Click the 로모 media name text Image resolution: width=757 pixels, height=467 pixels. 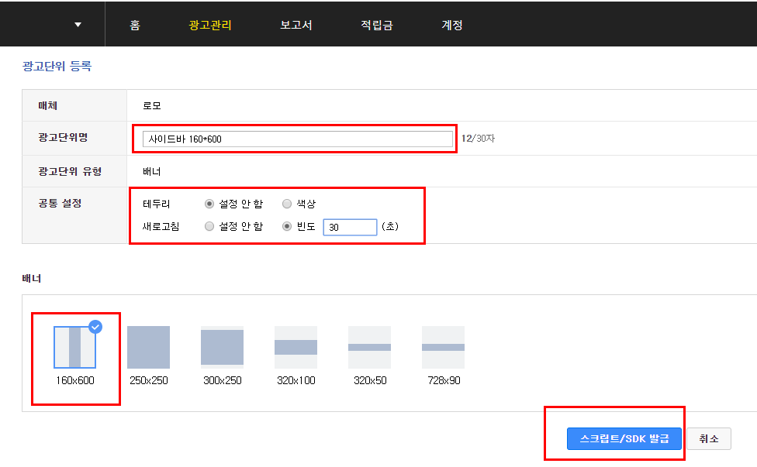(152, 105)
